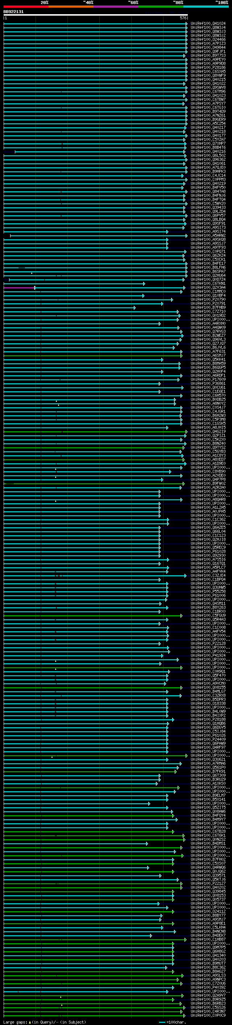Select hit label UniRef100_Q3U621
This screenshot has height=1025, width=232.
pos(208,759)
